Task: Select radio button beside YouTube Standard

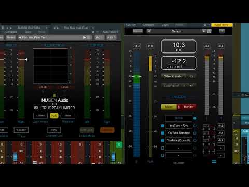Action: pos(195,133)
